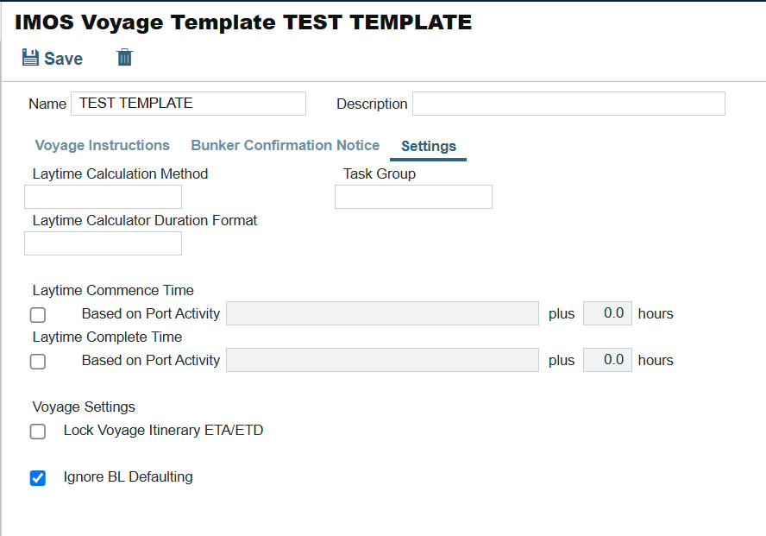Click the 'Laytime Complete Time' label
This screenshot has height=536, width=766.
coord(107,337)
